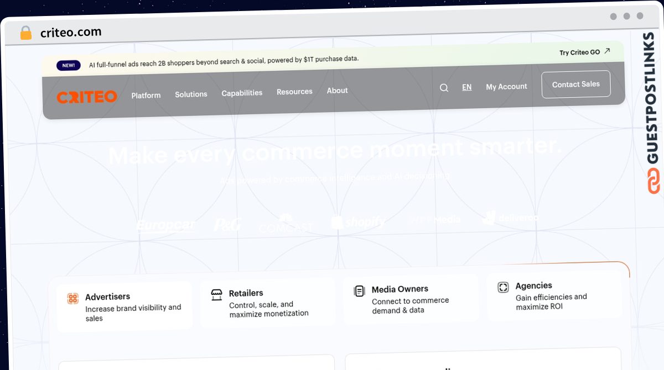664x370 pixels.
Task: Go to My Account
Action: (506, 87)
